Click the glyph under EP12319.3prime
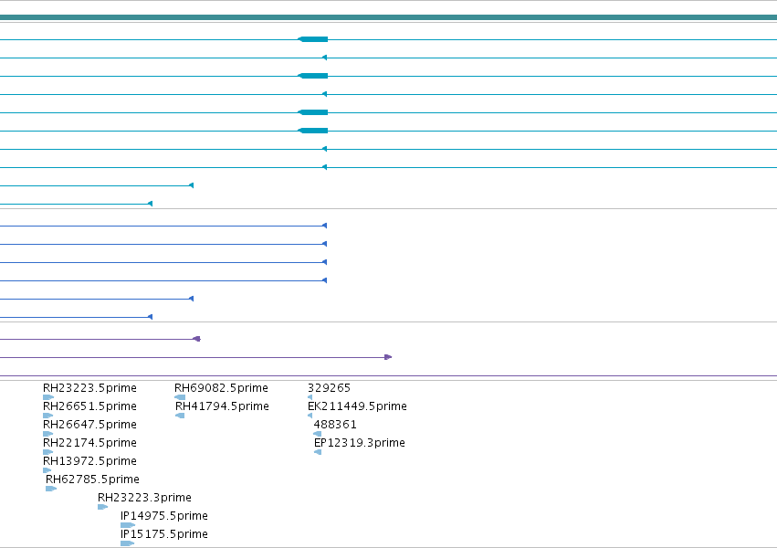This screenshot has width=777, height=548. (x=318, y=452)
